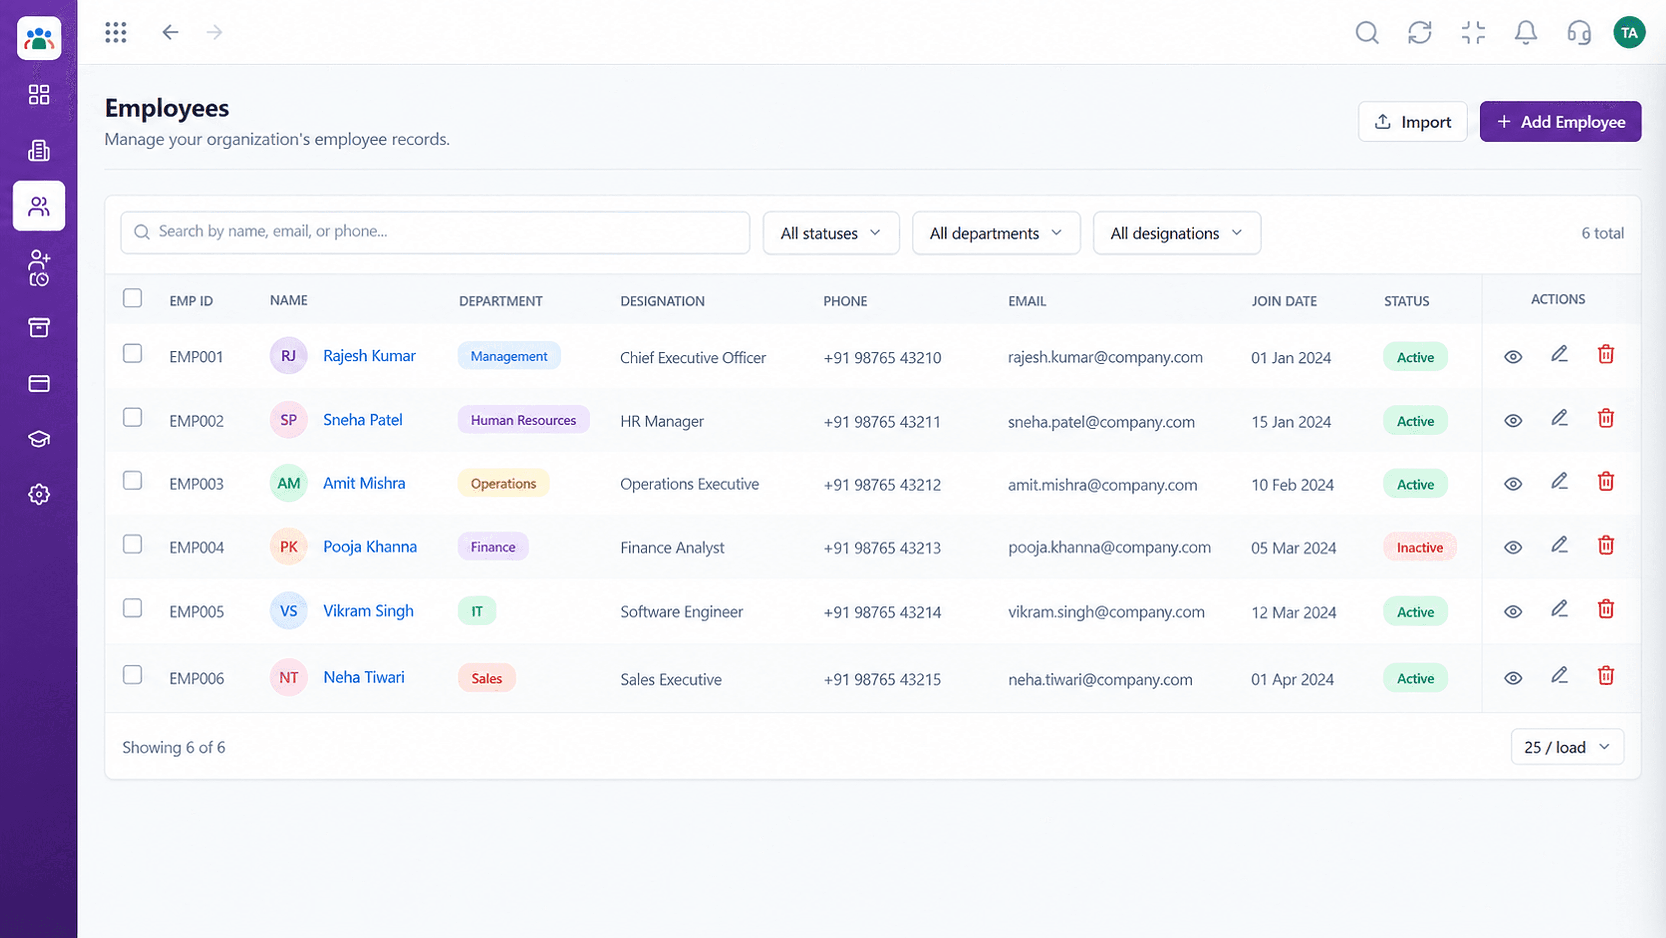This screenshot has height=938, width=1666.
Task: Click the Human Resources department tag
Action: pyautogui.click(x=523, y=420)
